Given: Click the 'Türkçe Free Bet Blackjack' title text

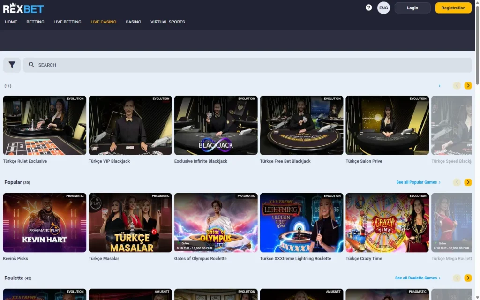Looking at the screenshot, I should tap(285, 161).
